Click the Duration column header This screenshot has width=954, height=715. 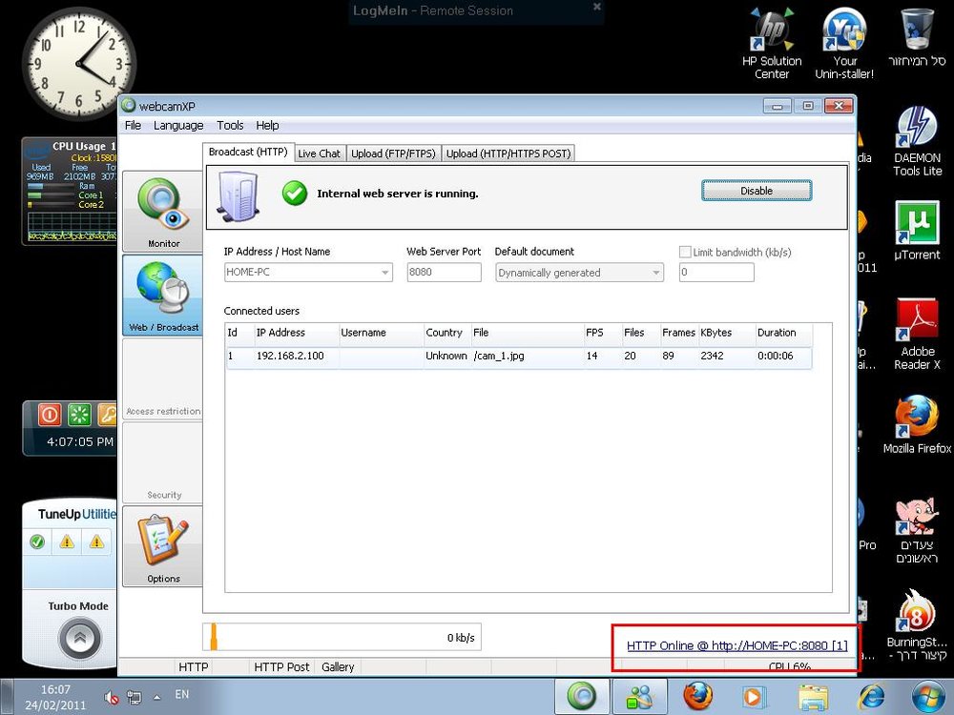tap(783, 333)
